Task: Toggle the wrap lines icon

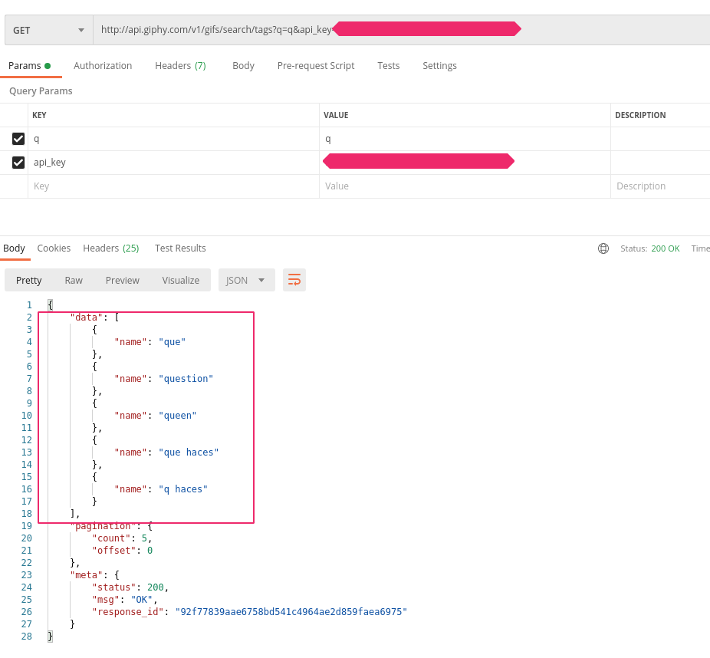Action: [x=294, y=280]
